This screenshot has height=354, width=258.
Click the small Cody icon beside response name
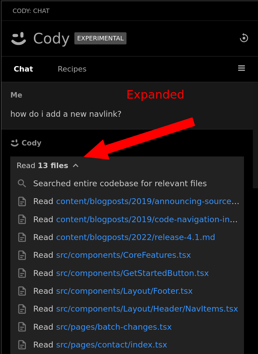(x=15, y=143)
